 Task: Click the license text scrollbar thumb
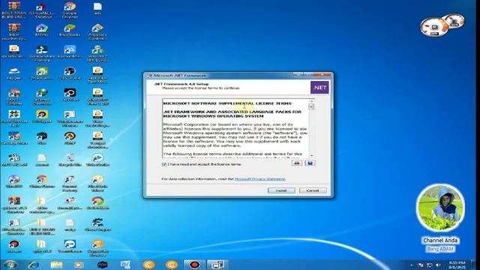(x=312, y=106)
